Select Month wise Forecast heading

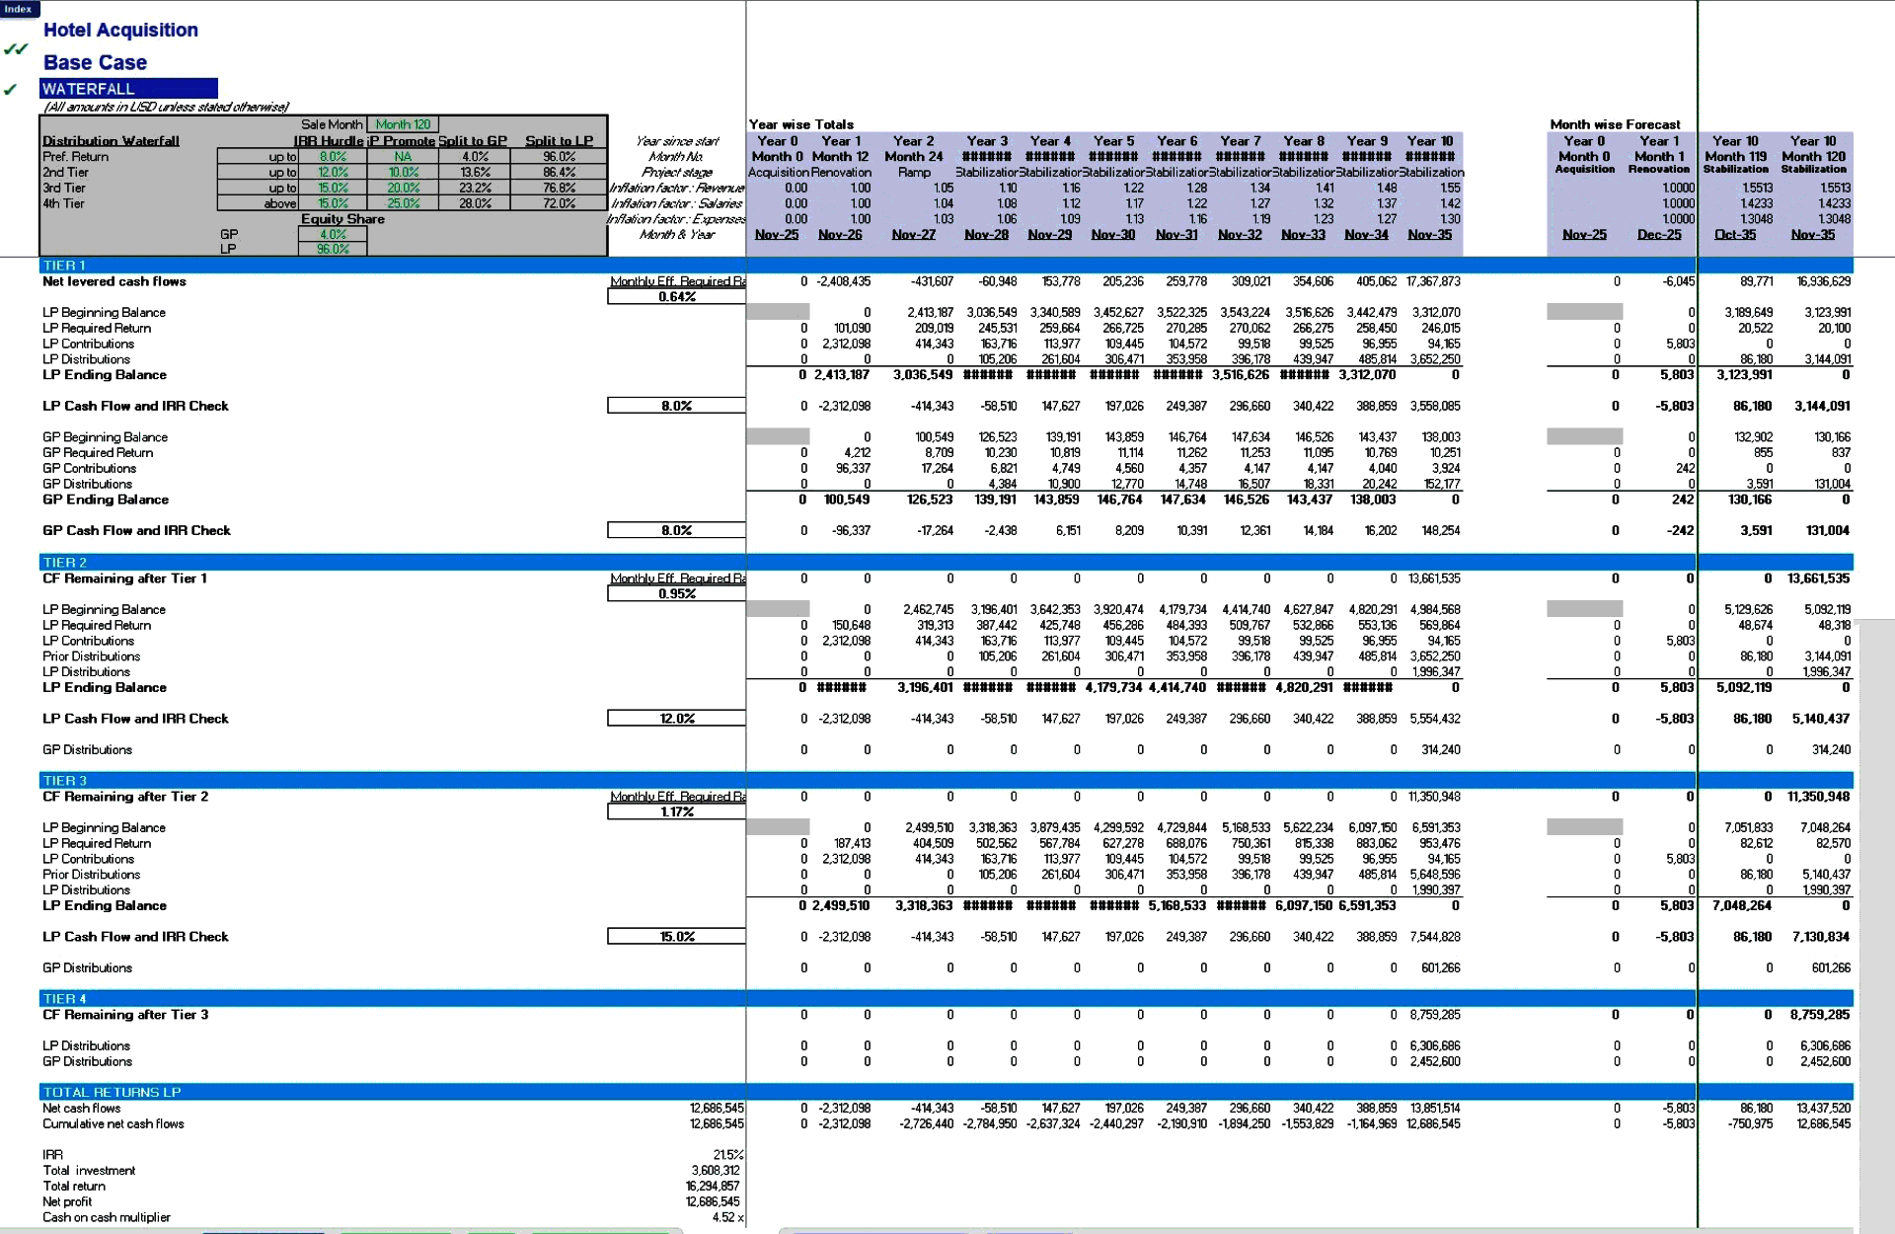(x=1615, y=124)
